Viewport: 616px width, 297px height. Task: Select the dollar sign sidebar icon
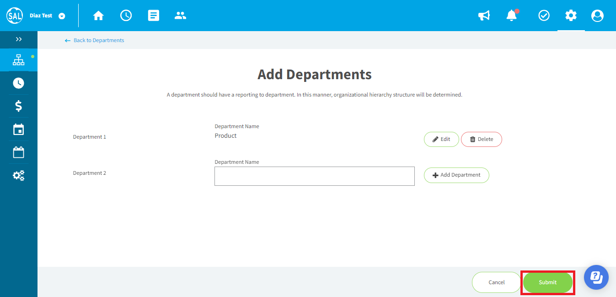[18, 106]
